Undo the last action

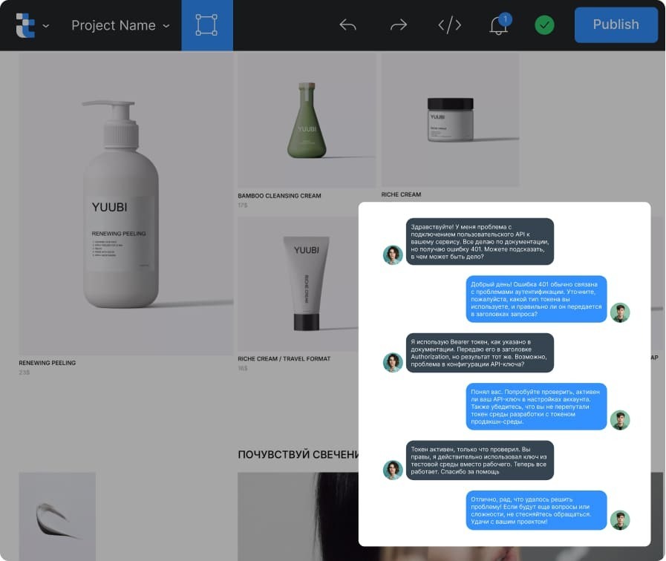tap(347, 25)
